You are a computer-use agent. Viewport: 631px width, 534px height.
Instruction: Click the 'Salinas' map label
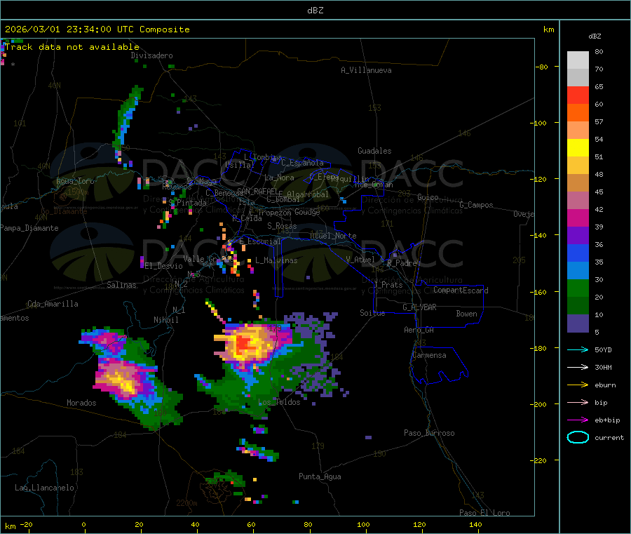pyautogui.click(x=121, y=285)
